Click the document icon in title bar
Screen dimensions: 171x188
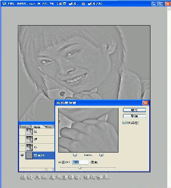[4, 4]
